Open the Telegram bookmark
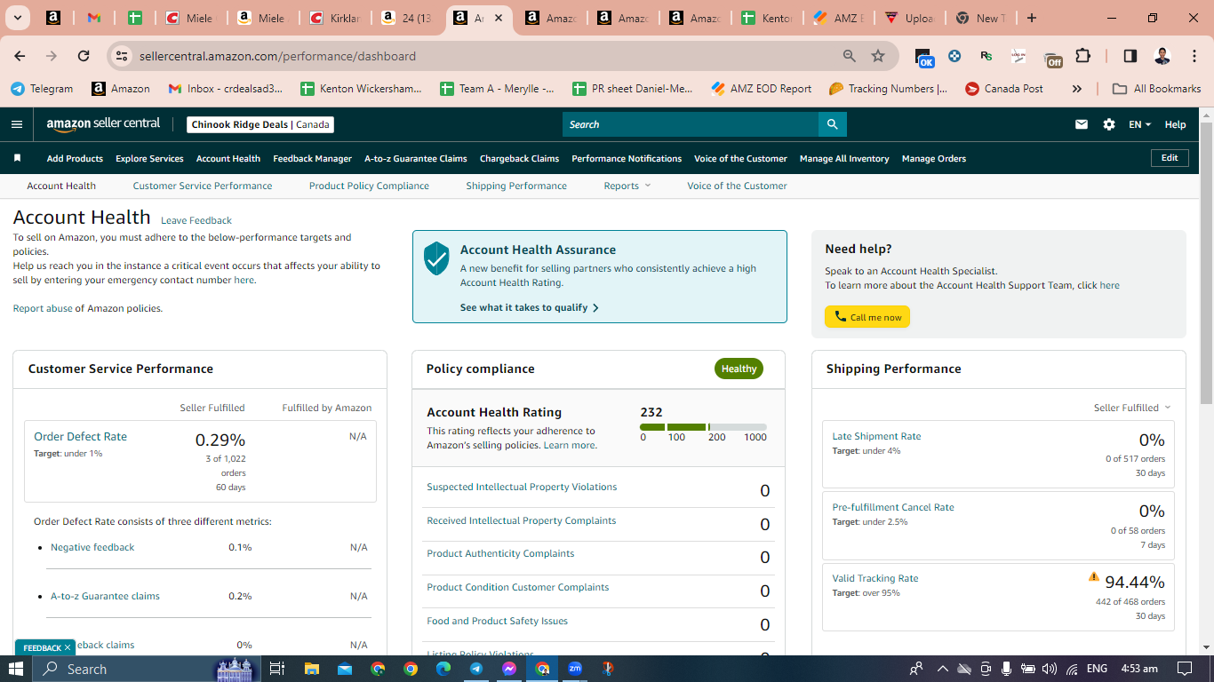 (42, 89)
